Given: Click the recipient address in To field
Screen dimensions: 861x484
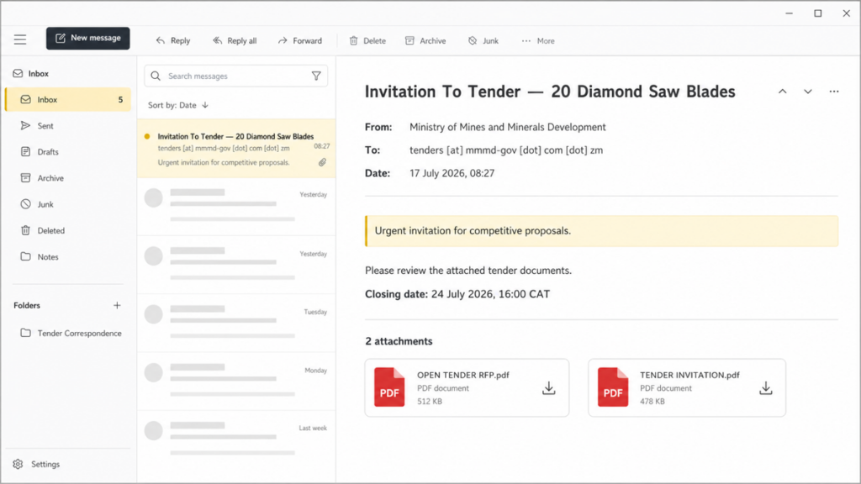Looking at the screenshot, I should tap(505, 150).
